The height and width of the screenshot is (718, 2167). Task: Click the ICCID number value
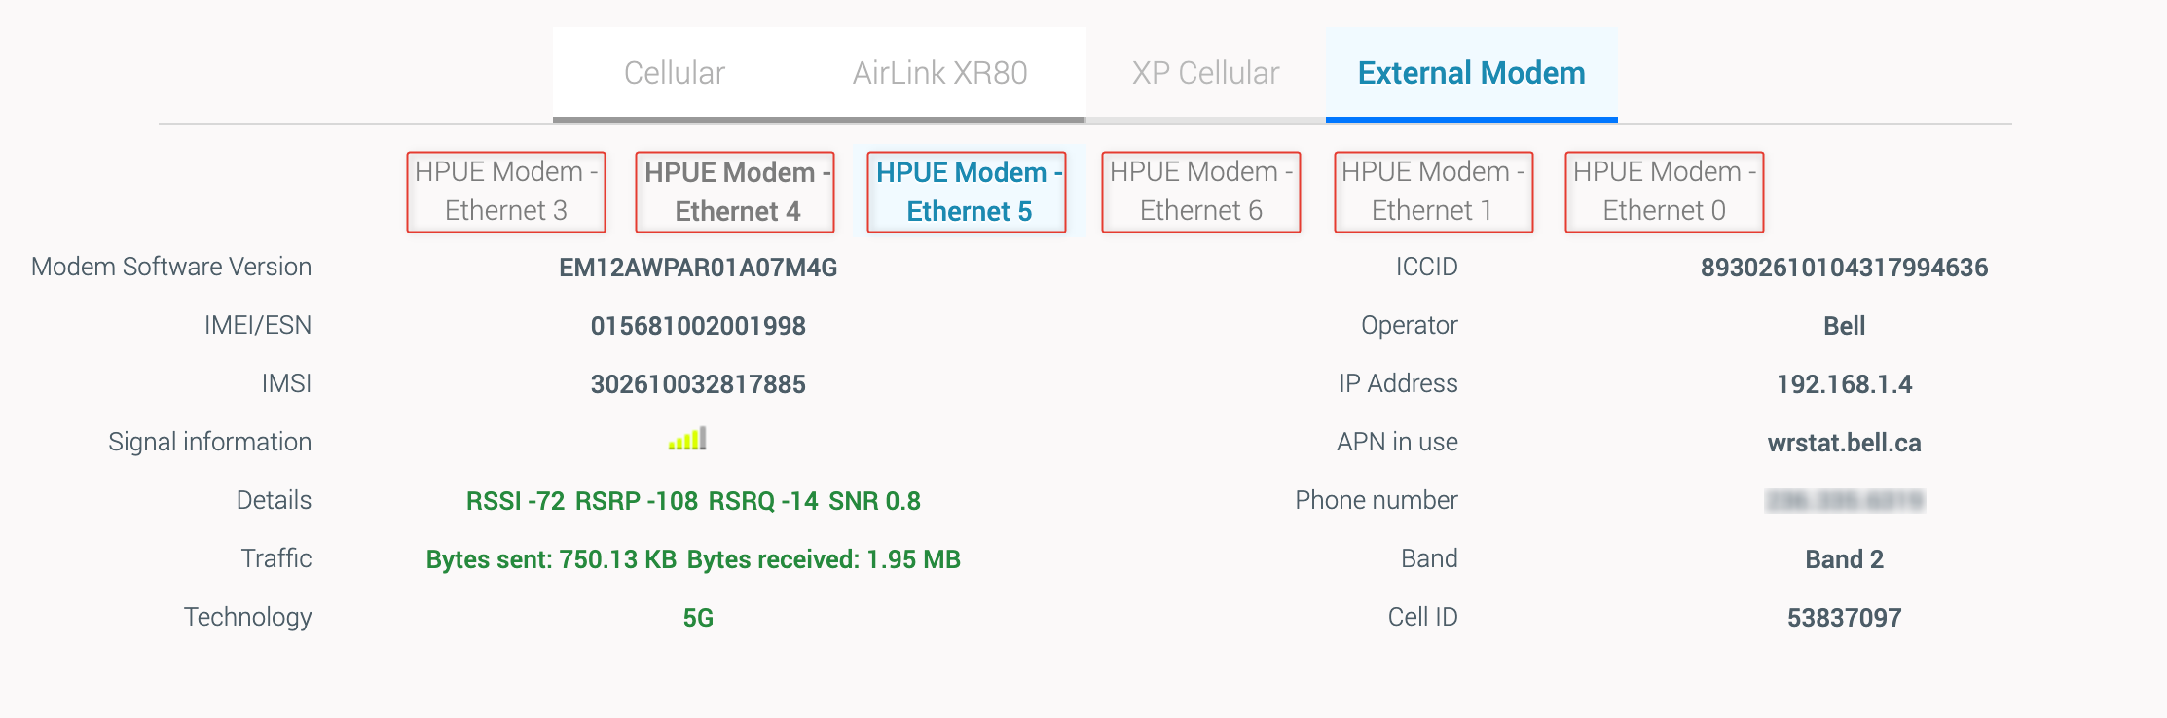[x=1844, y=268]
